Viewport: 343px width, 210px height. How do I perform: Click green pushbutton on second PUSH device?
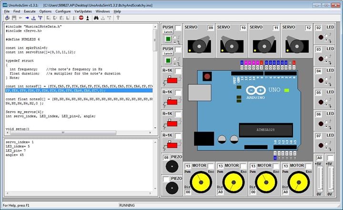(x=168, y=61)
